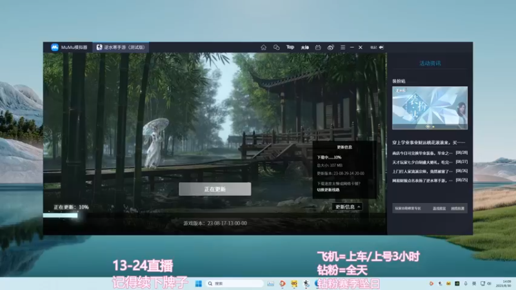Viewport: 516px width, 290px height.
Task: Click the volume icon in system tray
Action: (490, 284)
